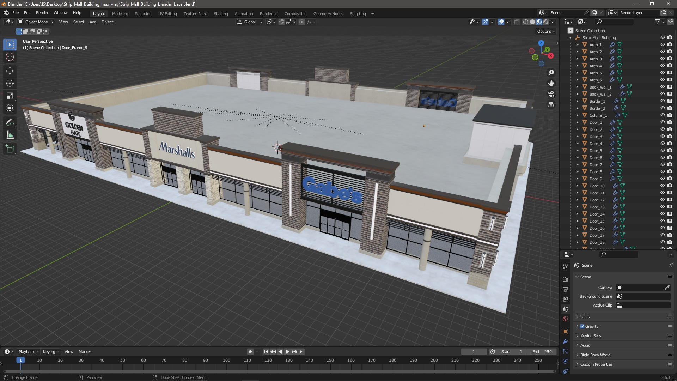Select the Add Cube tool

(10, 149)
